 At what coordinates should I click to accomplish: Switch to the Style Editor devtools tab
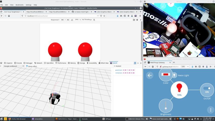coord(49,63)
